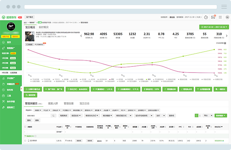Toggle the ROI legend series in chart
231x150 pixels.
148,79
